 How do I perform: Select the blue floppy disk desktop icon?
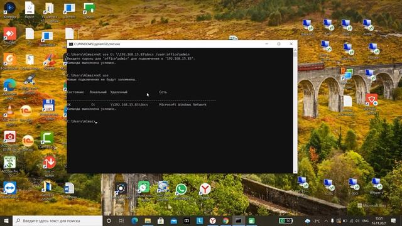tap(48, 105)
